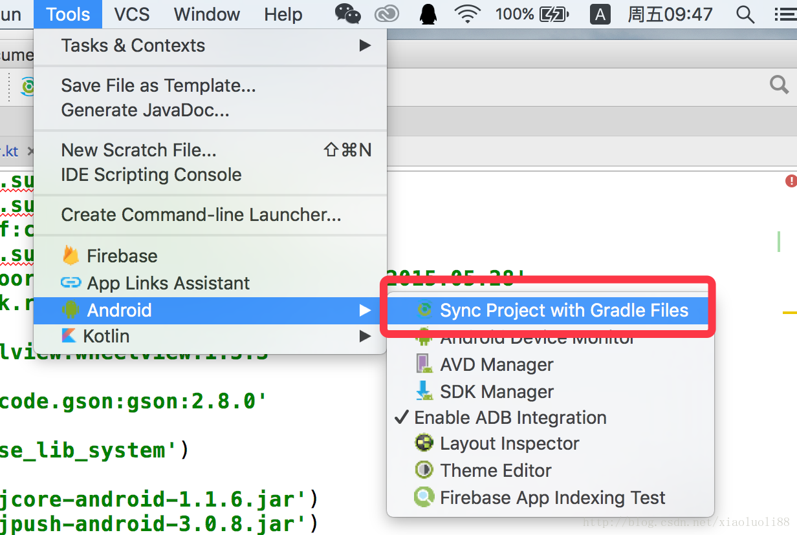This screenshot has width=797, height=535.
Task: Click the Firebase App Indexing Test icon
Action: click(x=424, y=497)
